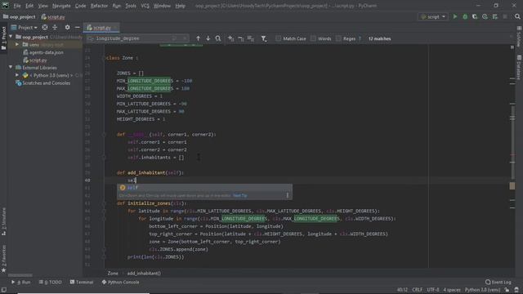Add selection for next occurrence icon
Viewport: 523px width, 294px height.
point(230,38)
